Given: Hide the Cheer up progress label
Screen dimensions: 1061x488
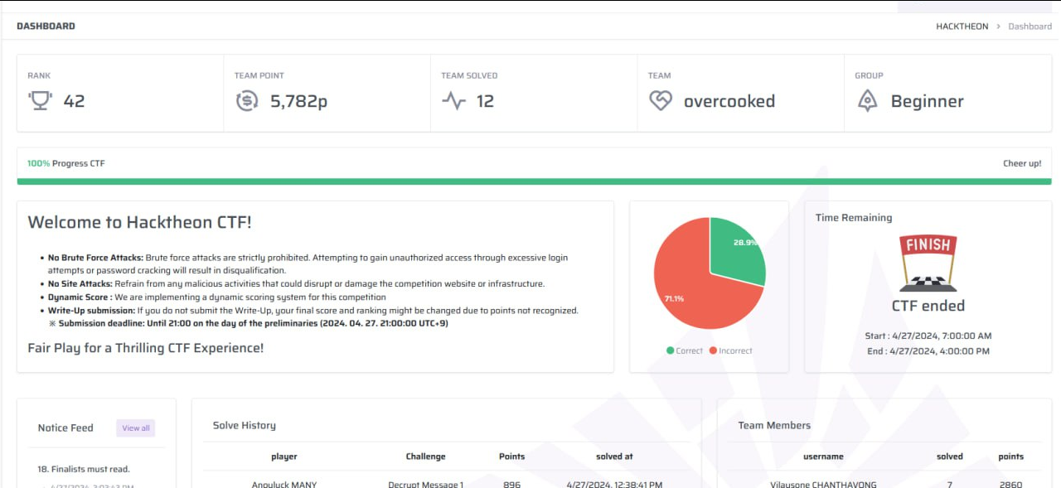Looking at the screenshot, I should pos(1023,163).
